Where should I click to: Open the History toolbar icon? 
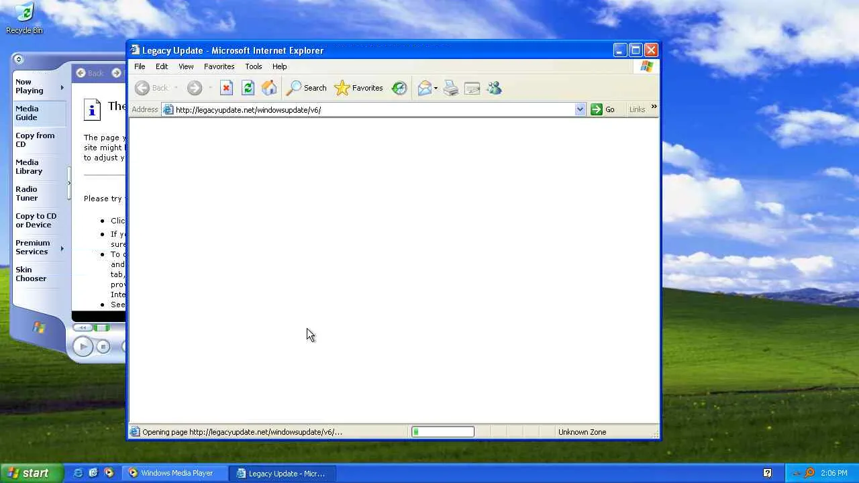(399, 88)
